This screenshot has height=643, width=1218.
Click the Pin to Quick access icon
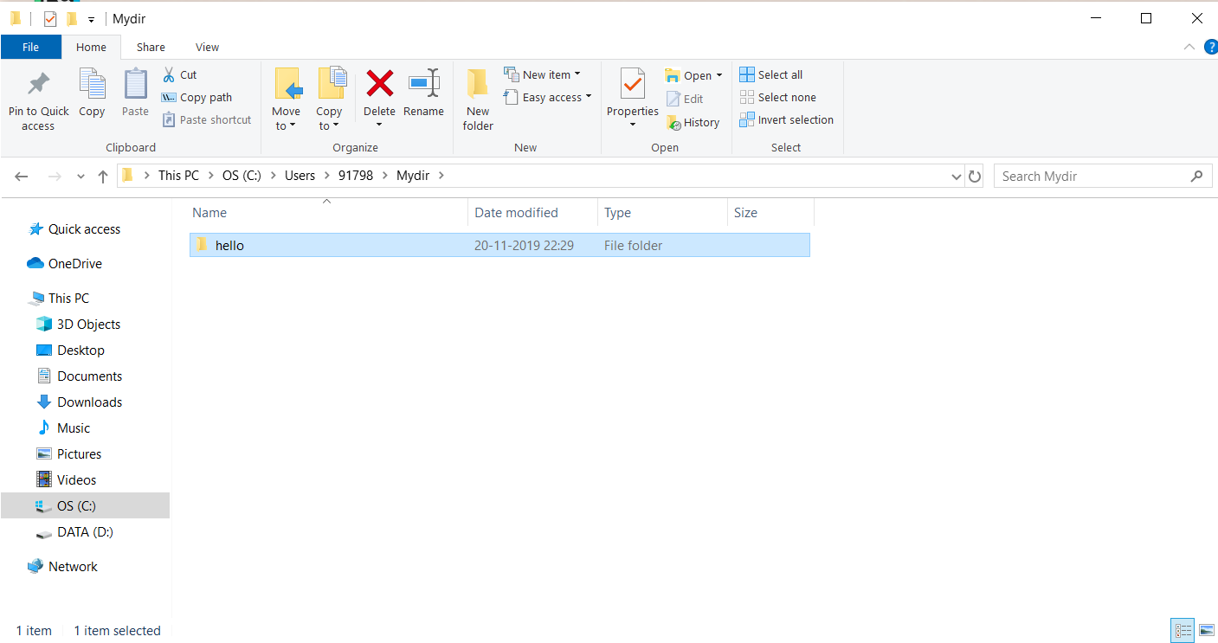38,85
